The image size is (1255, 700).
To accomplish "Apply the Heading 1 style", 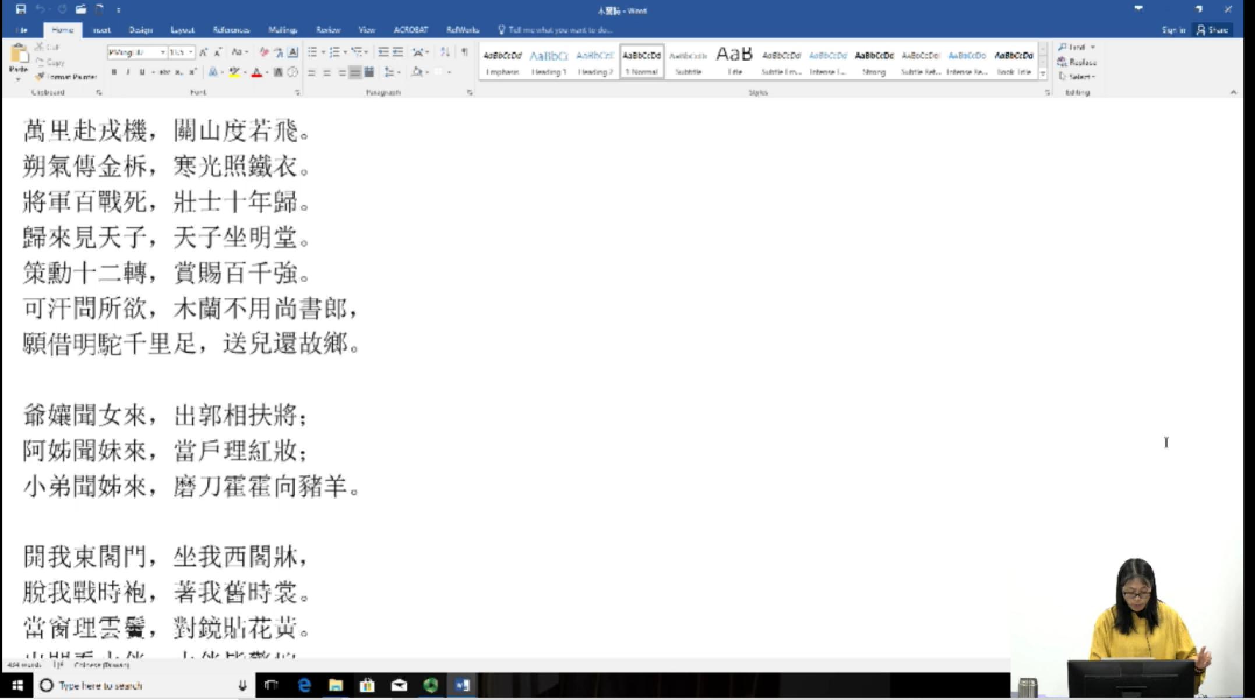I will click(548, 62).
